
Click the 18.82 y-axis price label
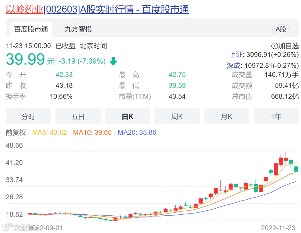[x=14, y=214]
